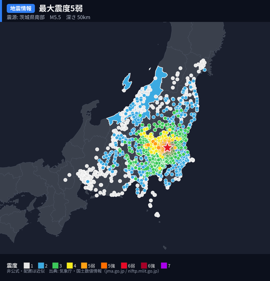Click the yellow intensity 4 legend swatch
Image resolution: width=270 pixels, height=281 pixels.
[x=70, y=266]
